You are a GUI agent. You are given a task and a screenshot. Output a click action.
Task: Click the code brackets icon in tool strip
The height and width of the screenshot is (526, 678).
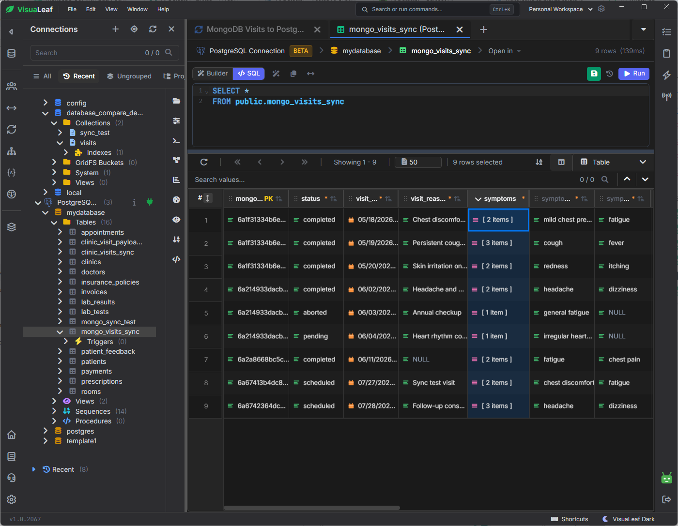coord(176,259)
